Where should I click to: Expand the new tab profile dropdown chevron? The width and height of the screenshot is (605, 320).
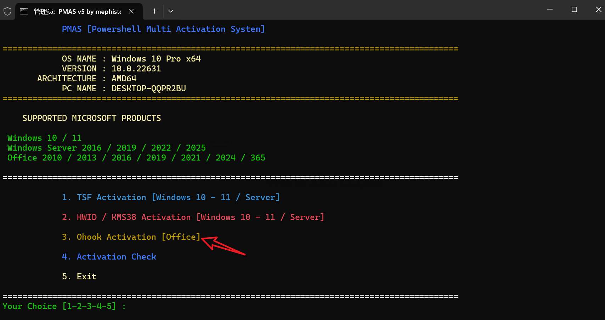171,11
